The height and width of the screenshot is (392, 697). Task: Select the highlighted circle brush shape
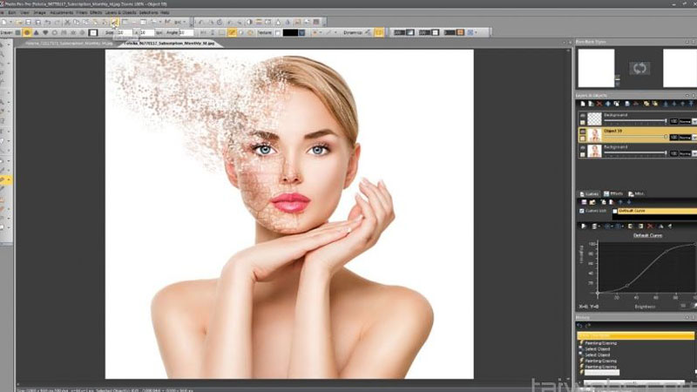point(27,32)
